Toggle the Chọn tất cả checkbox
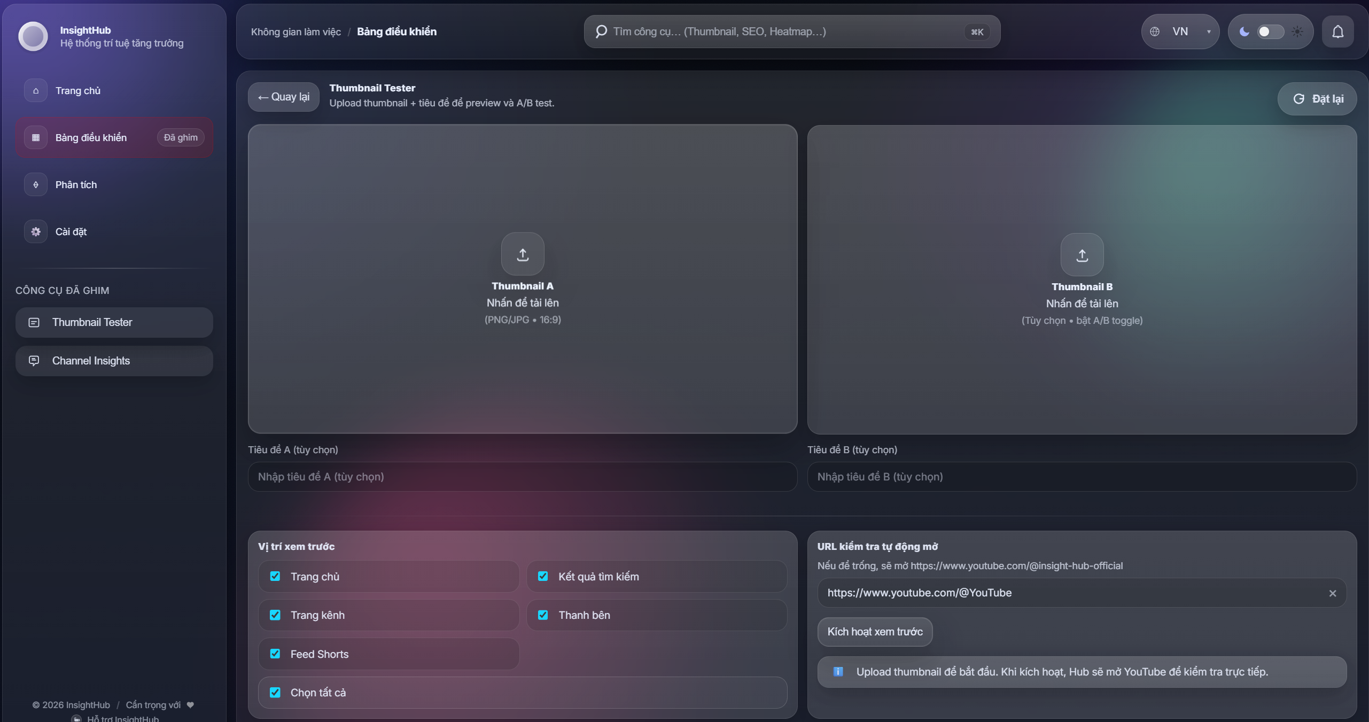The width and height of the screenshot is (1369, 722). pyautogui.click(x=275, y=692)
